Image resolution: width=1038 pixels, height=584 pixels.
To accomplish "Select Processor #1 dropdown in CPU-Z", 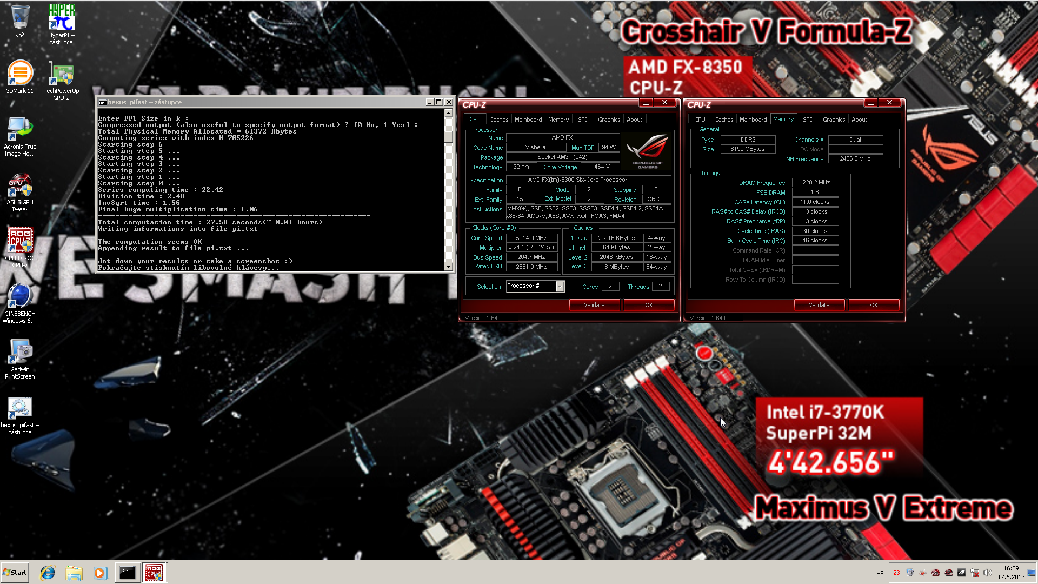I will tap(534, 286).
